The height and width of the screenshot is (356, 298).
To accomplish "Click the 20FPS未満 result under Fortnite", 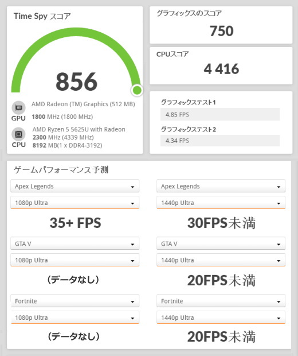I will tap(221, 336).
